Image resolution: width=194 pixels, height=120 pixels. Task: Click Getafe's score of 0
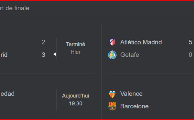coord(190,55)
